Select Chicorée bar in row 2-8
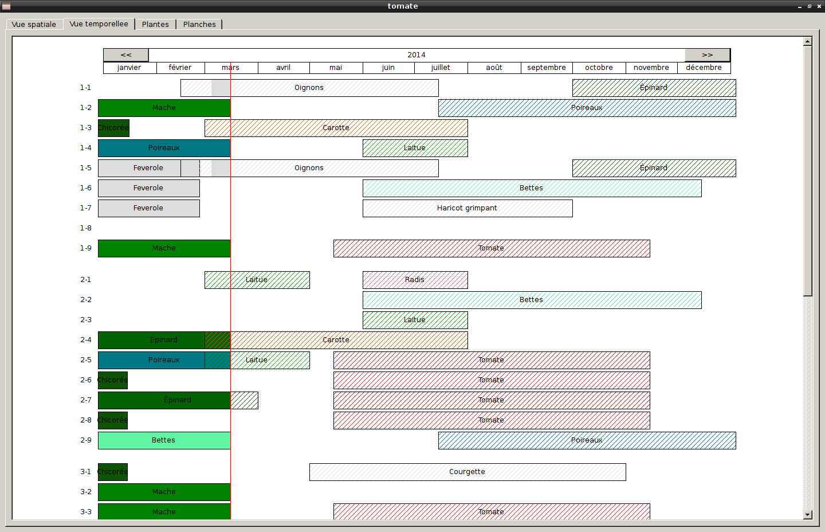The image size is (825, 532). pos(113,420)
